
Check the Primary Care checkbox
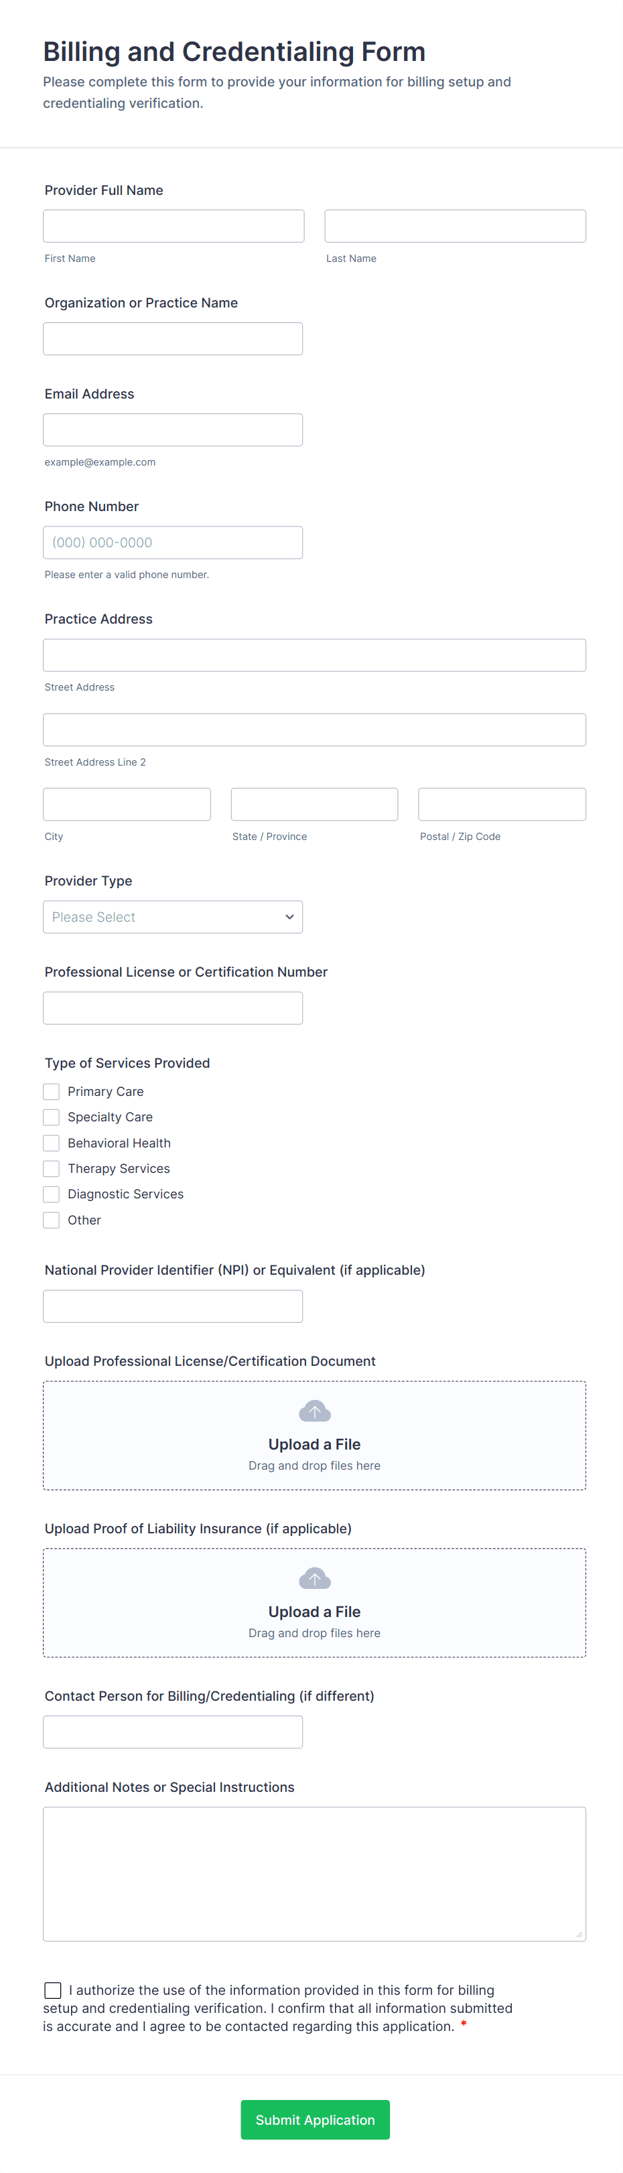pos(52,1092)
